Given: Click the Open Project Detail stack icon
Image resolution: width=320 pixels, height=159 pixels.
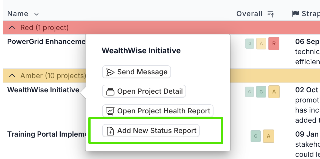Looking at the screenshot, I should point(110,92).
